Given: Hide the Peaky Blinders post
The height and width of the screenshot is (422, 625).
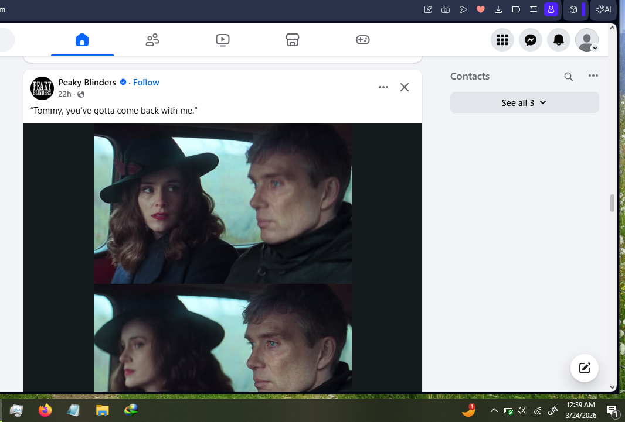Looking at the screenshot, I should [404, 87].
